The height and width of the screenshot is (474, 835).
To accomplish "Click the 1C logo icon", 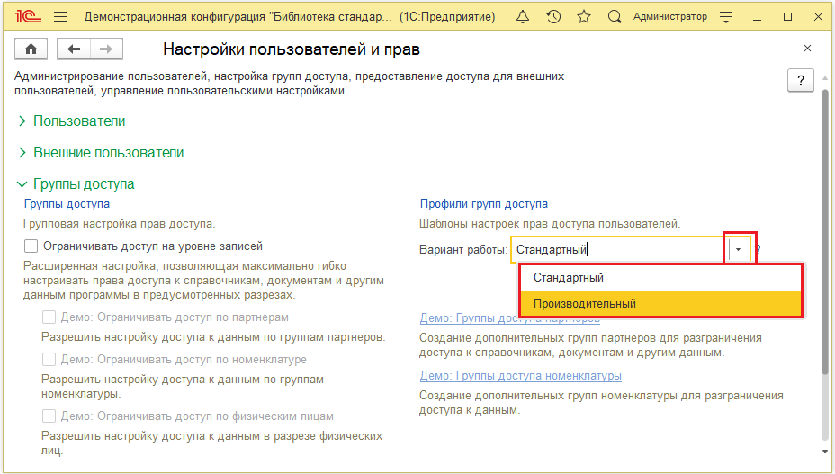I will (x=28, y=17).
